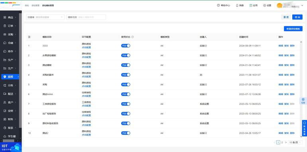The image size is (307, 152).
Task: Select the 质检 shield icon
Action: coord(5,77)
